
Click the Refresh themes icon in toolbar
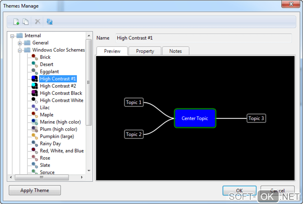click(x=50, y=21)
